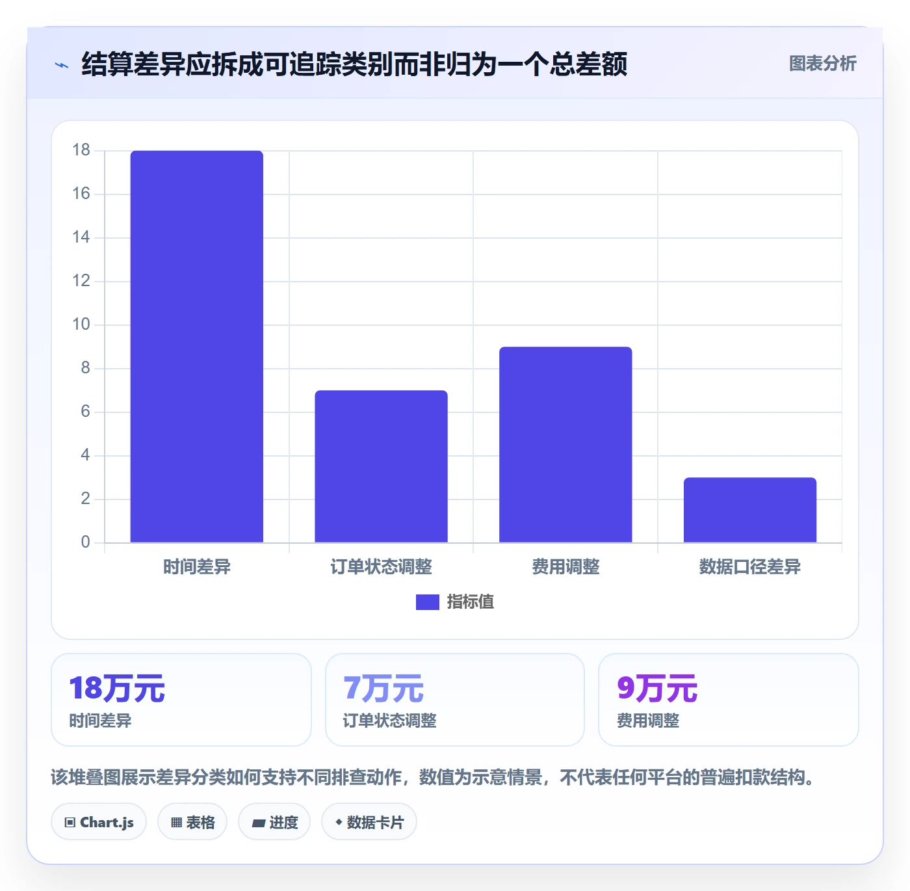Click the 图表分析 label in header
The image size is (910, 891).
pyautogui.click(x=822, y=64)
